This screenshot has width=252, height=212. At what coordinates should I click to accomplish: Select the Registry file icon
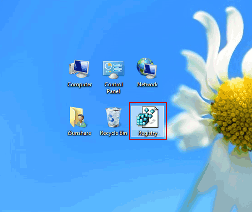[x=147, y=117]
